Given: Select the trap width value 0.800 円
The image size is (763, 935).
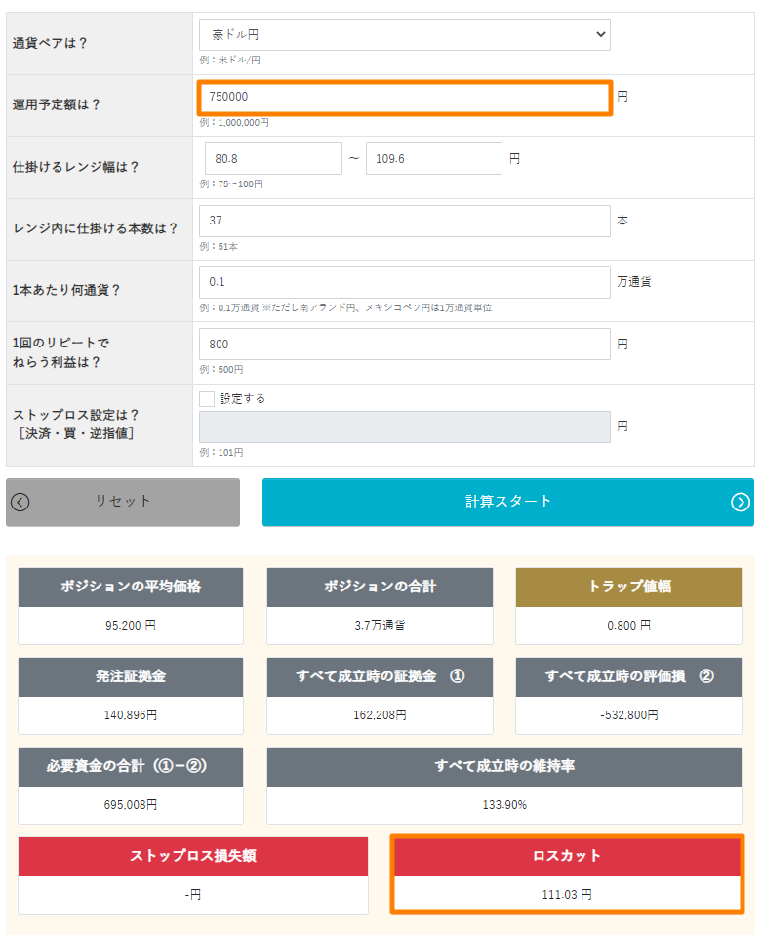Looking at the screenshot, I should [x=629, y=625].
